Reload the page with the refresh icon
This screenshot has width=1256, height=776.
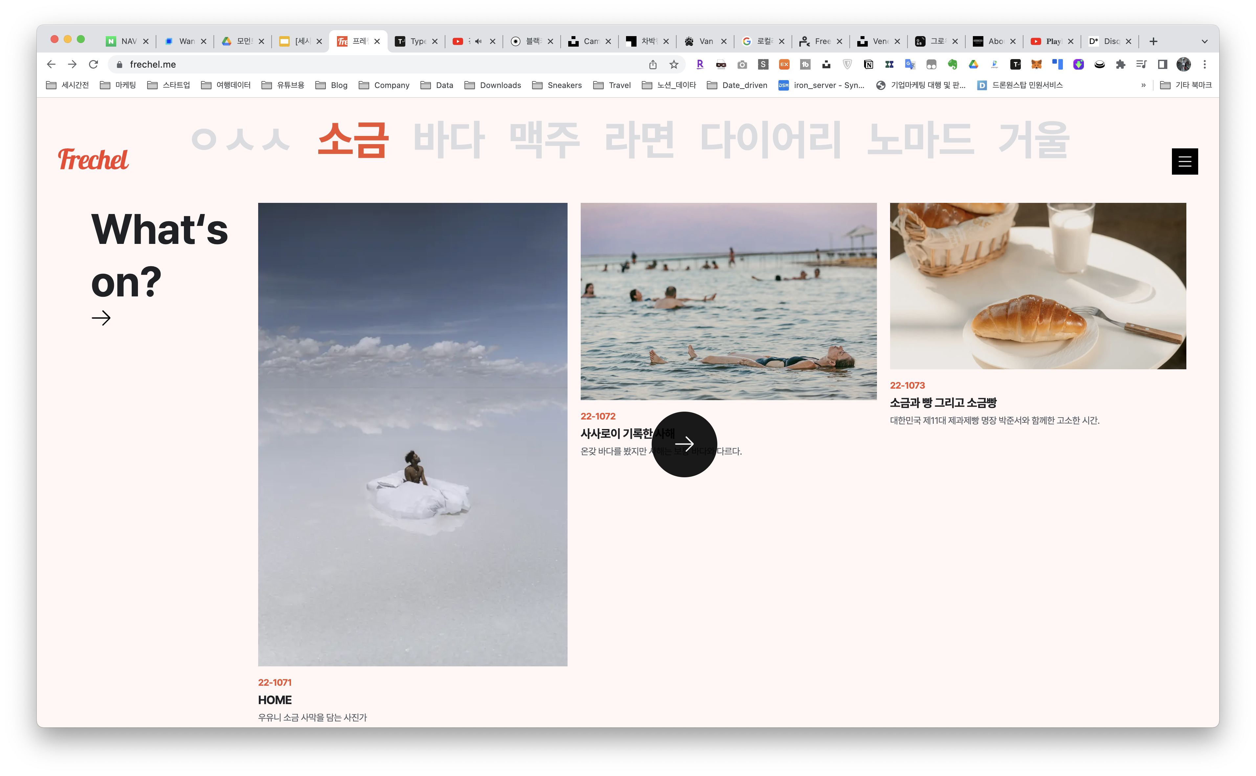click(x=94, y=64)
